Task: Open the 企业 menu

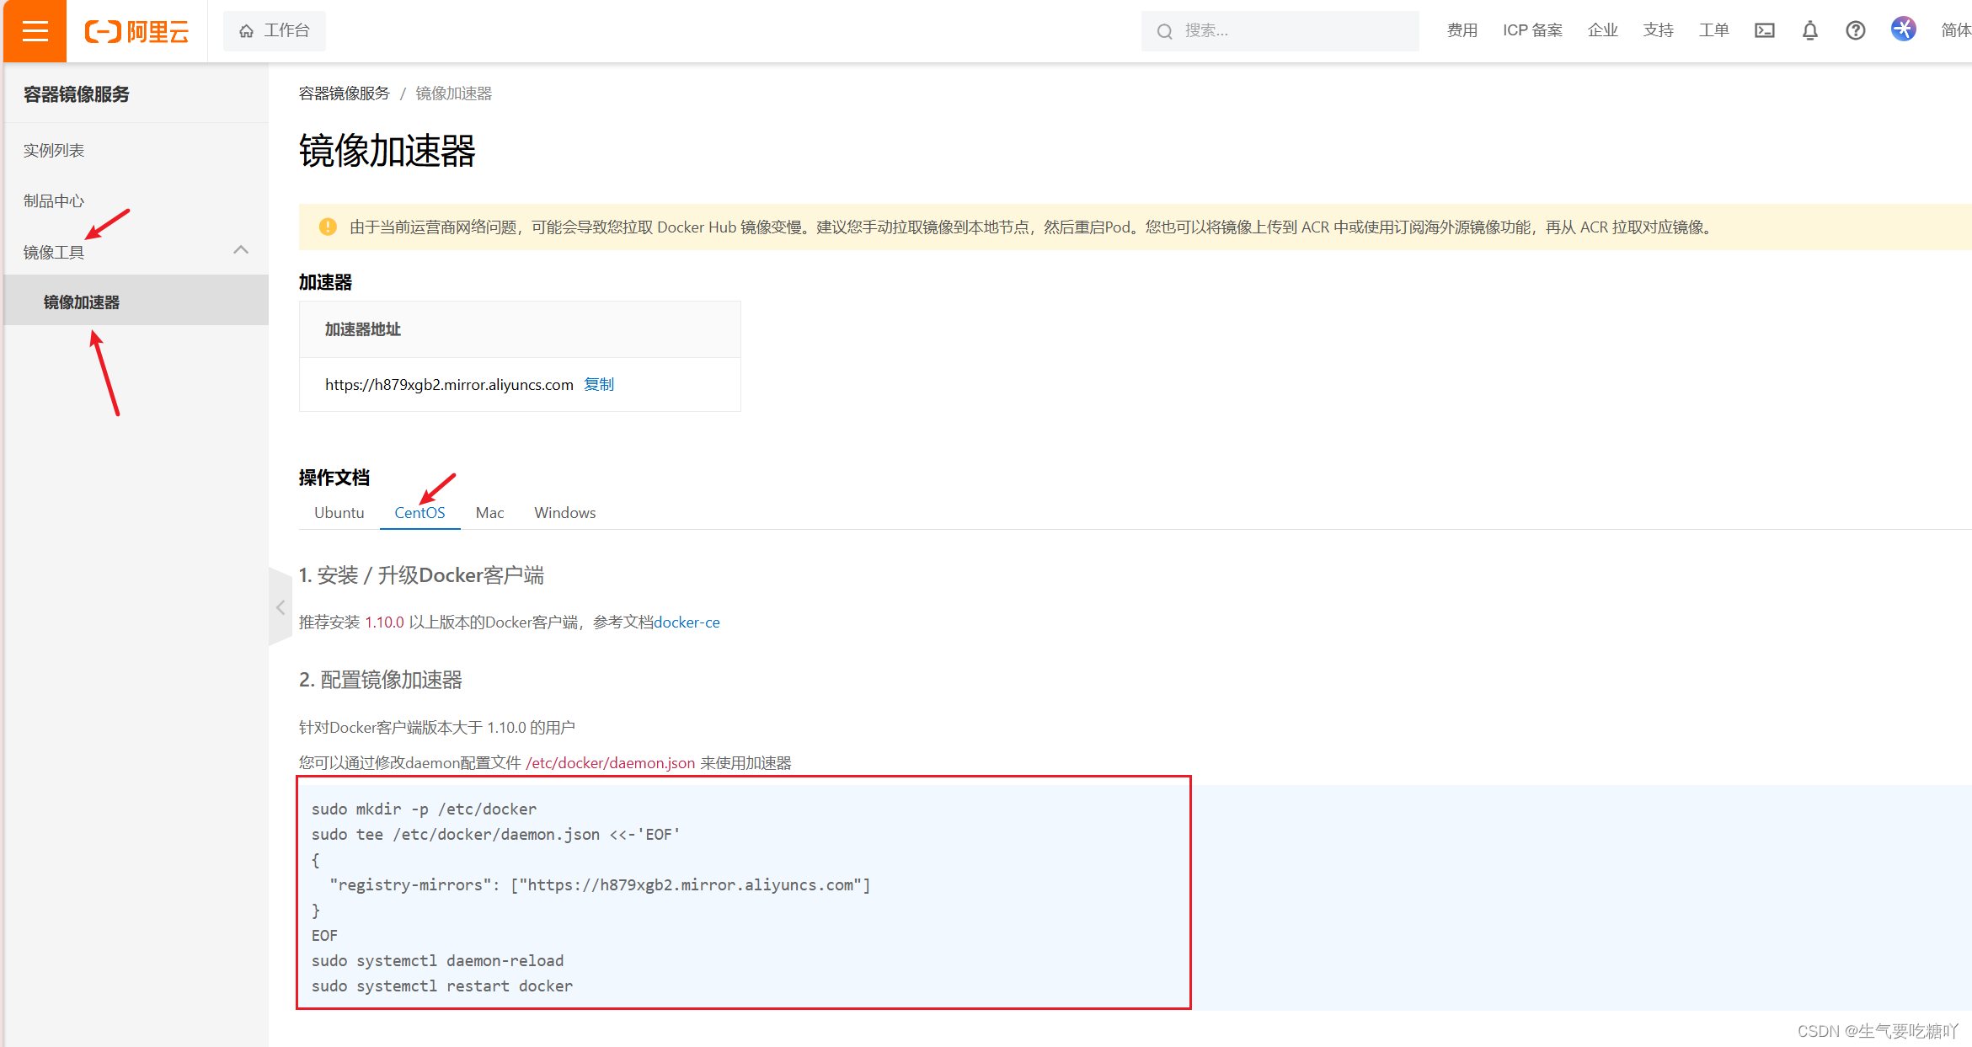Action: click(1602, 30)
